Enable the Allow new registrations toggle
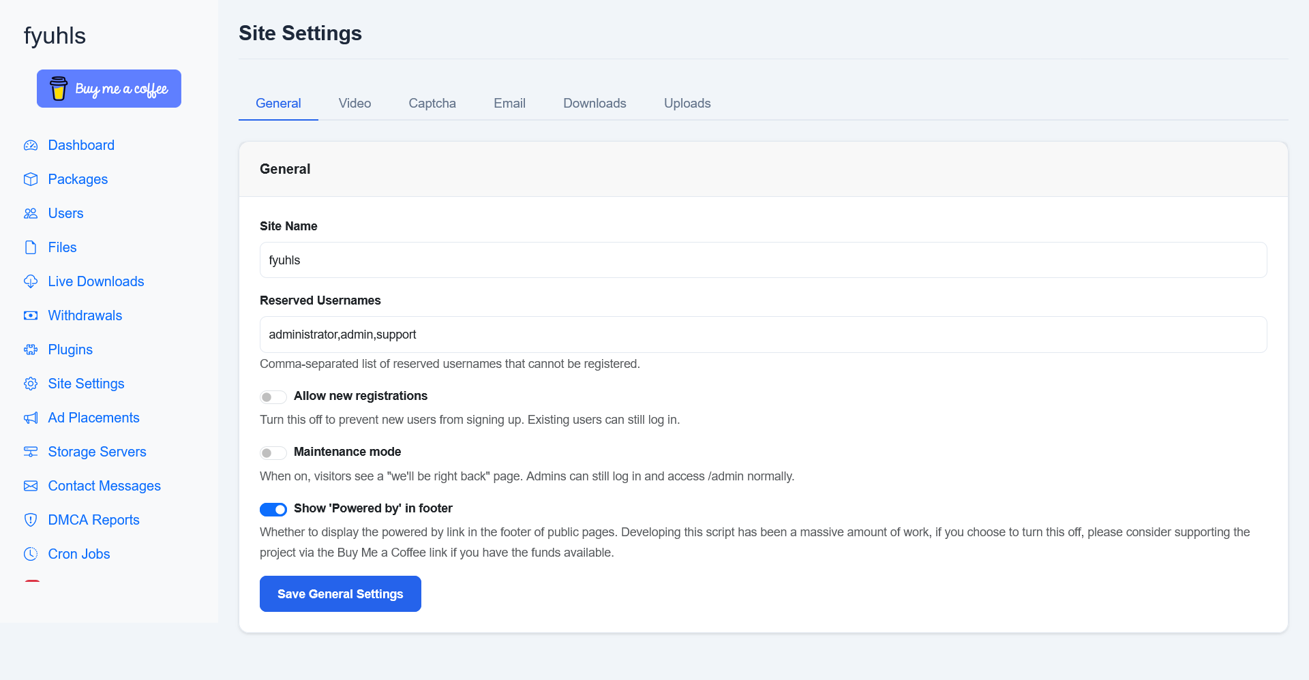Screen dimensions: 1309x680 (273, 397)
